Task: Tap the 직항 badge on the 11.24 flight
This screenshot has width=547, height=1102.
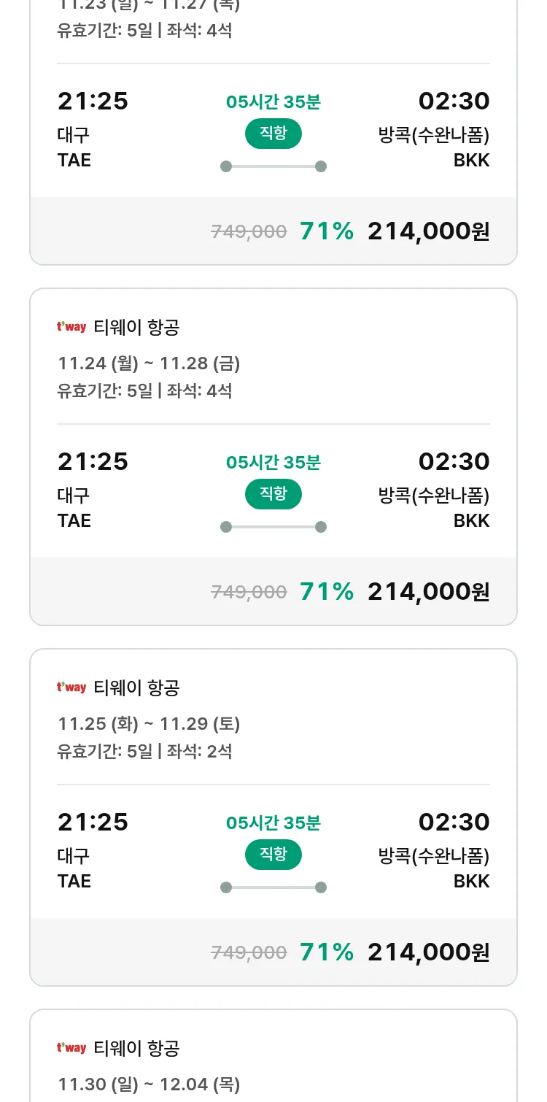Action: [273, 494]
